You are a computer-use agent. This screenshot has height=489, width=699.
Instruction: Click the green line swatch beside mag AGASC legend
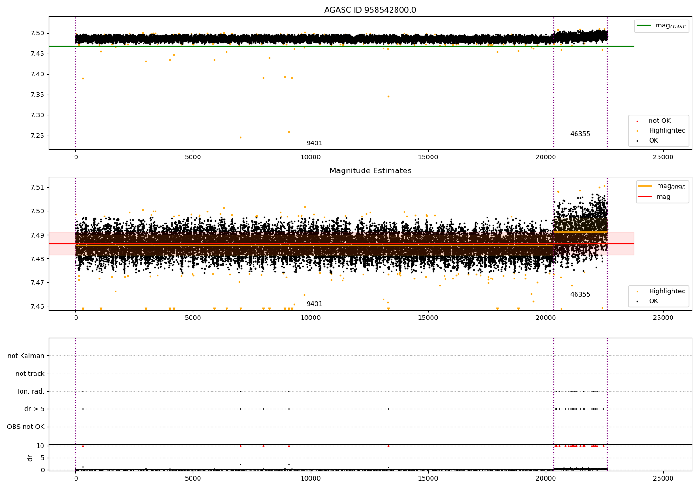pos(644,26)
